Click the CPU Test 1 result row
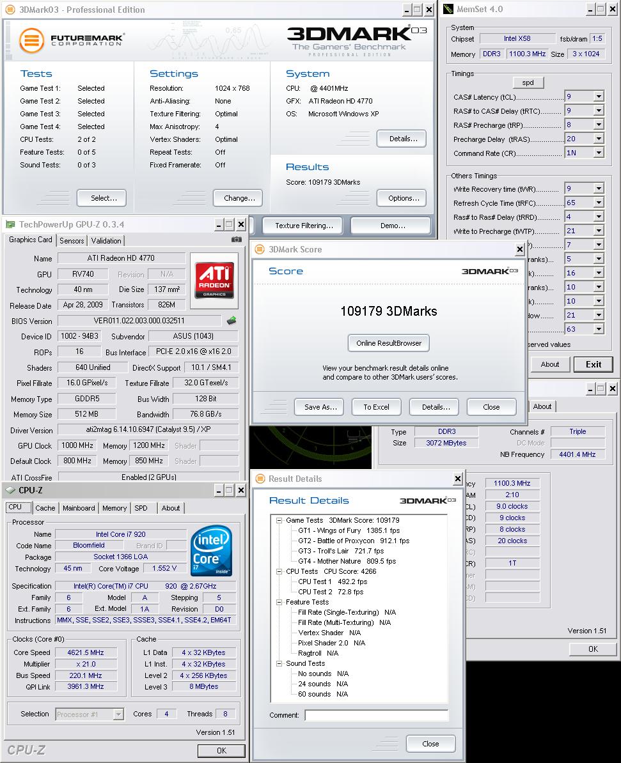Viewport: 621px width, 763px height. click(333, 582)
